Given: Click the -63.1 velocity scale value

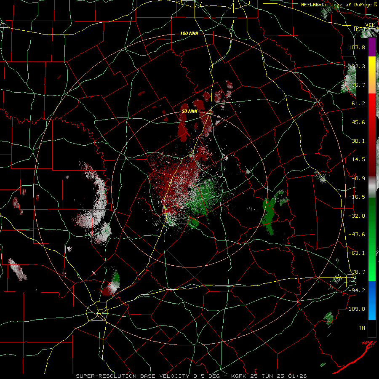Looking at the screenshot, I should tap(357, 253).
